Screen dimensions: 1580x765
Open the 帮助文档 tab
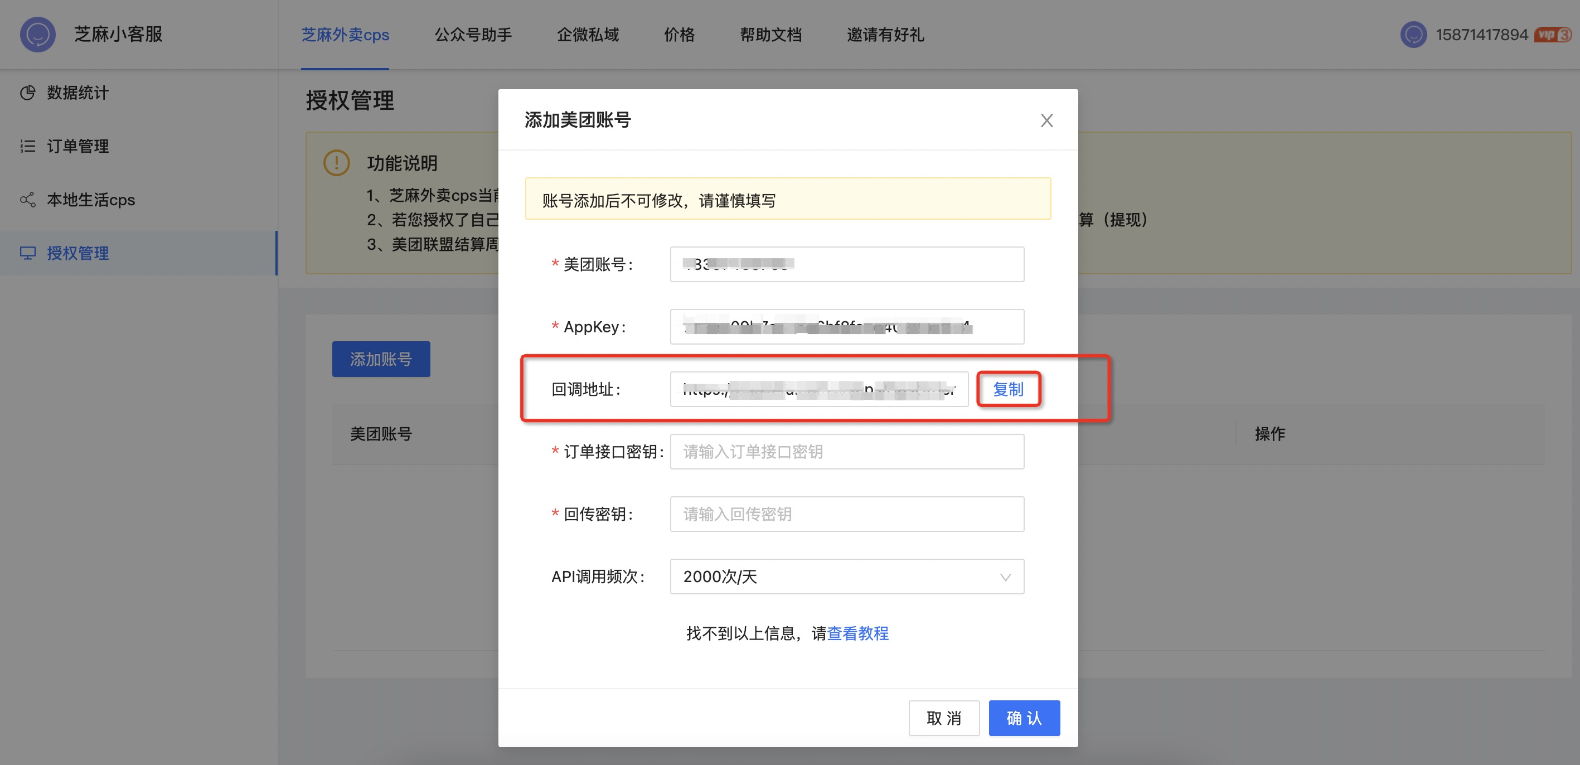770,35
